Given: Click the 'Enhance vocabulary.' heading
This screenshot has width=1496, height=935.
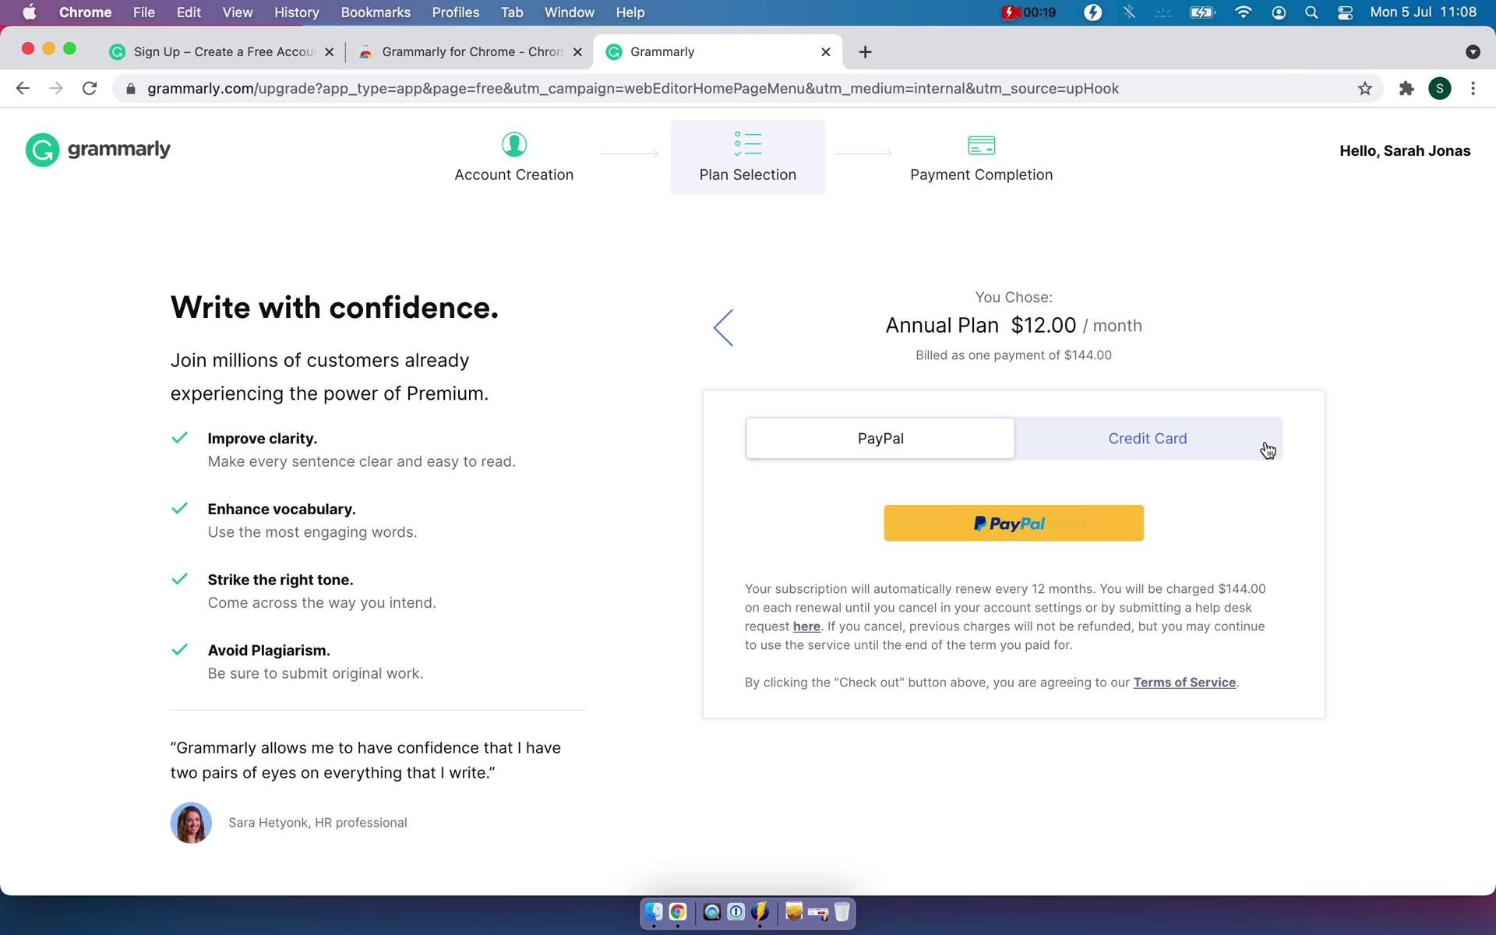Looking at the screenshot, I should tap(281, 510).
